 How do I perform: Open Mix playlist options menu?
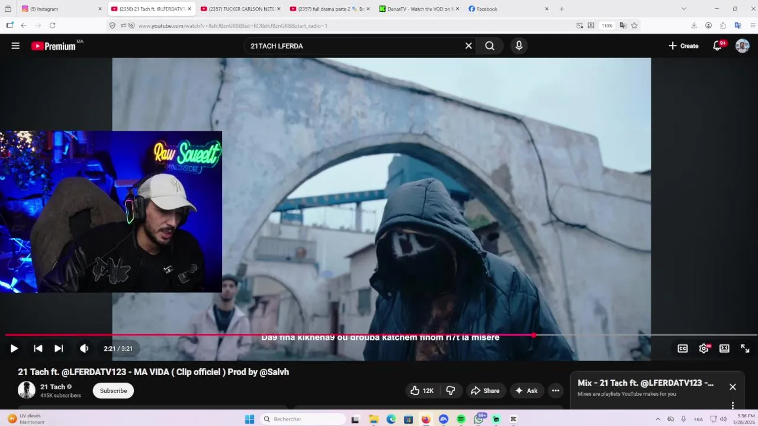click(x=733, y=405)
